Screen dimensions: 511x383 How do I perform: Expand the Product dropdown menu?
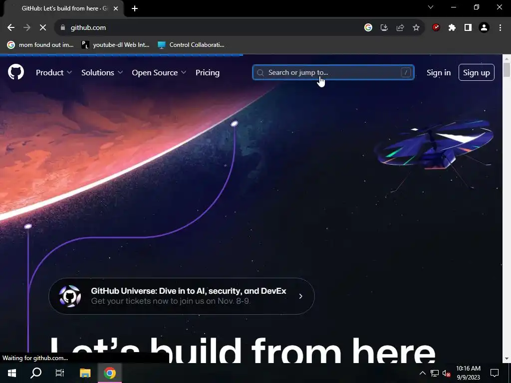pyautogui.click(x=54, y=73)
